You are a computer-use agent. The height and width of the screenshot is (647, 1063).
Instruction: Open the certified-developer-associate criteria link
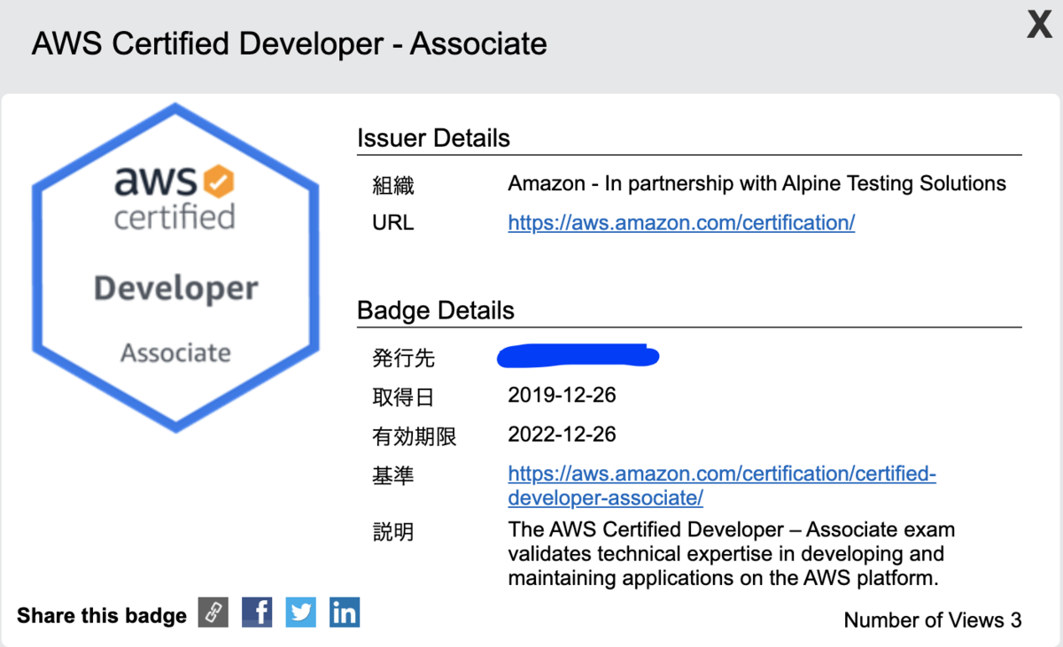(722, 486)
